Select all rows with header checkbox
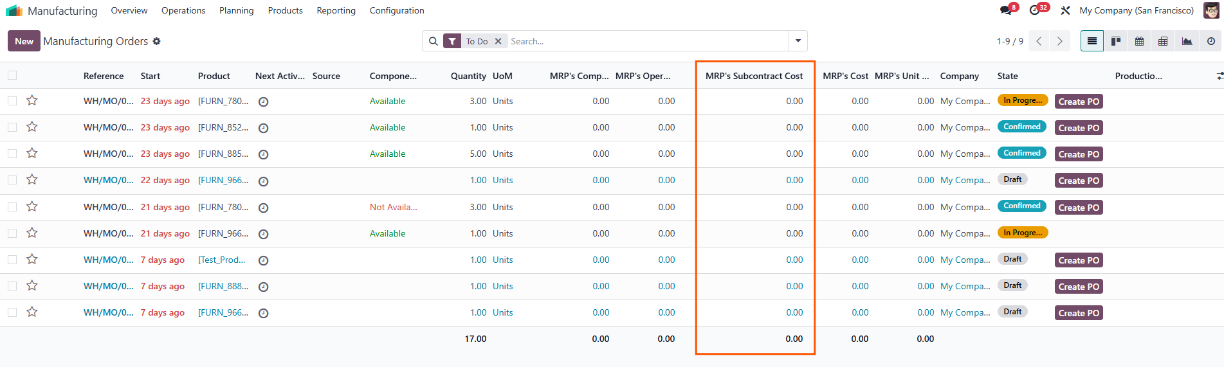The height and width of the screenshot is (367, 1224). click(x=12, y=76)
